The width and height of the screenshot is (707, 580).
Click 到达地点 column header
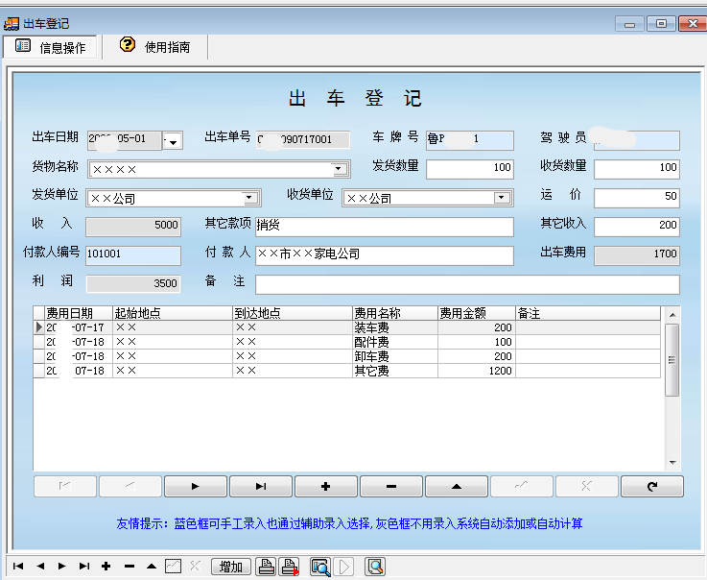pyautogui.click(x=293, y=313)
